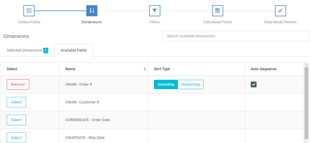The width and height of the screenshot is (311, 143).
Task: Jump to Data Model Review checkmark icon
Action: (281, 11)
